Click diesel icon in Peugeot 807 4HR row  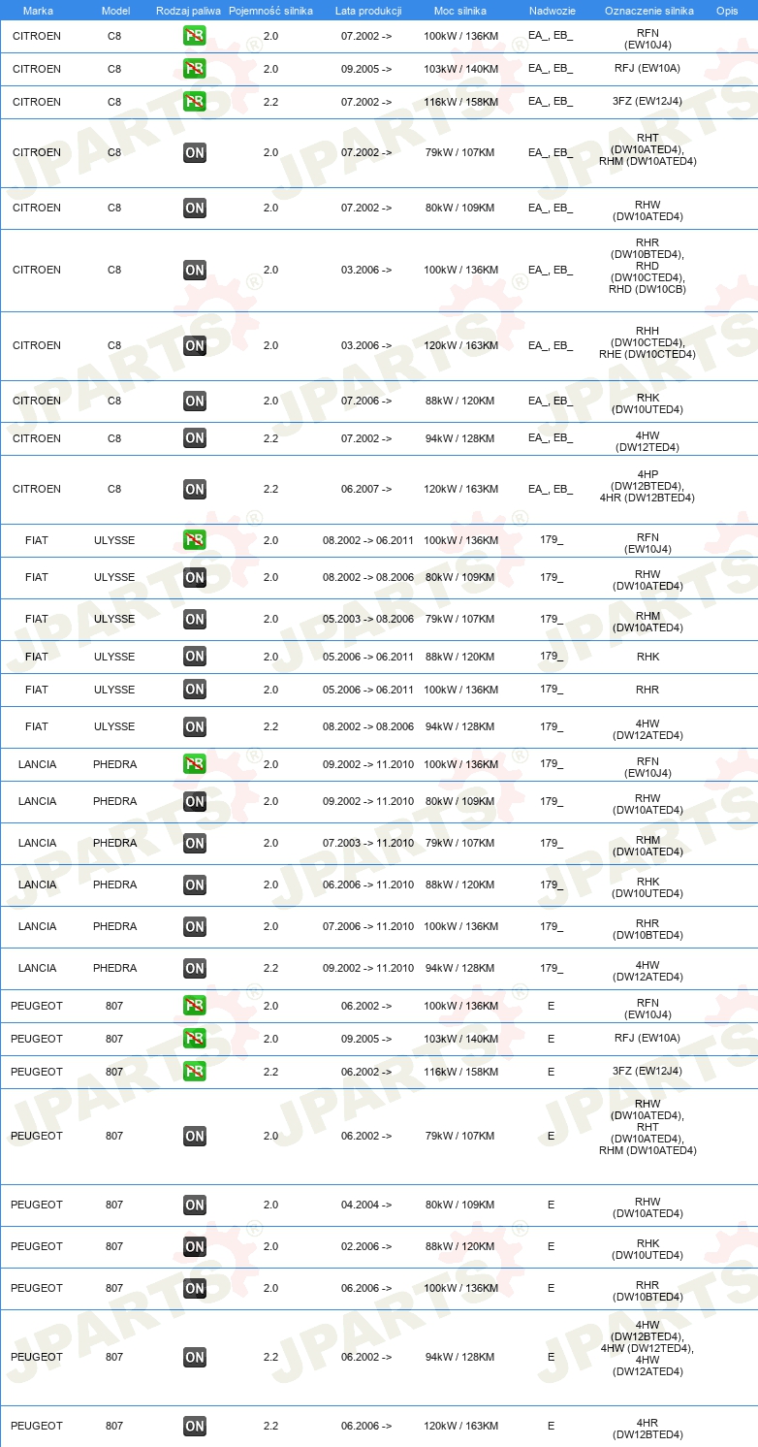click(x=195, y=1426)
